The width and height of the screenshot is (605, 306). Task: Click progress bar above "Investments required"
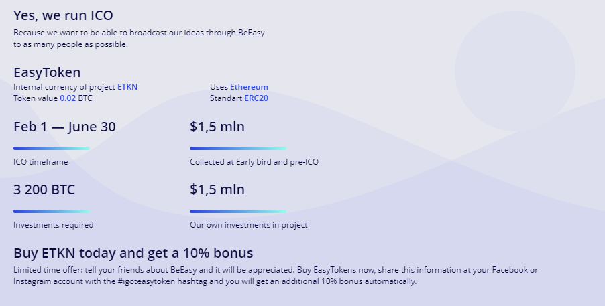pos(52,211)
